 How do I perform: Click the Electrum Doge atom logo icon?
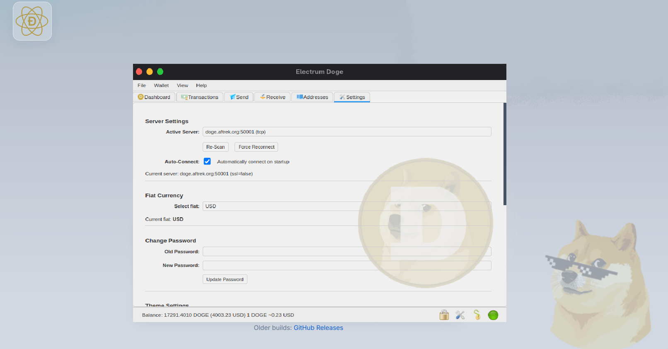[x=32, y=21]
